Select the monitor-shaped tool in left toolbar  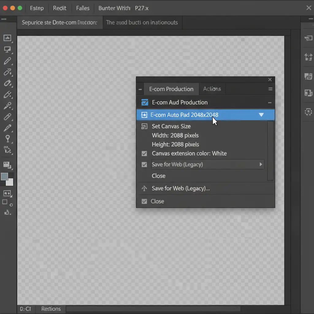7,50
